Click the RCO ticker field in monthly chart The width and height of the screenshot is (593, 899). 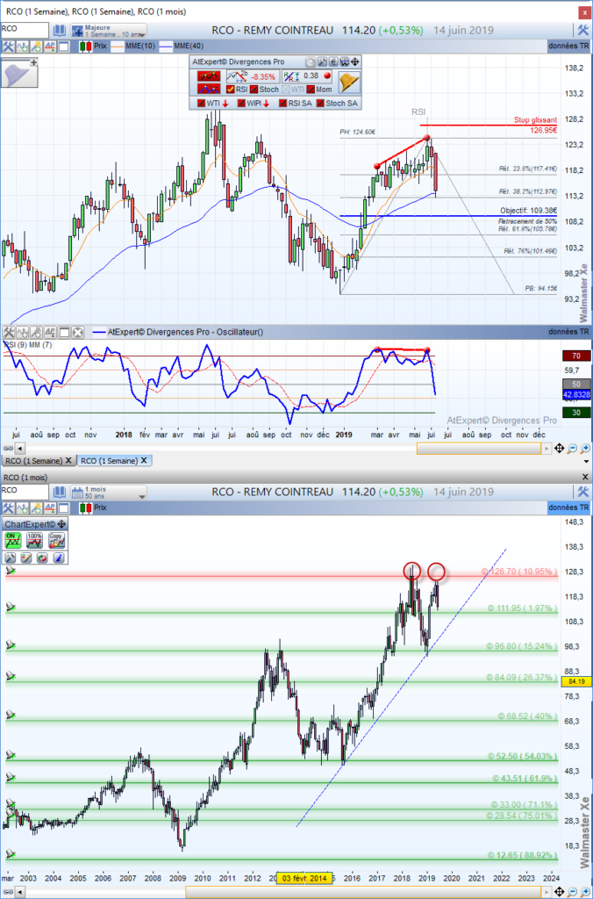25,492
